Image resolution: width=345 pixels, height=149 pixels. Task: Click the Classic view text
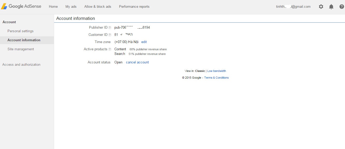200,71
